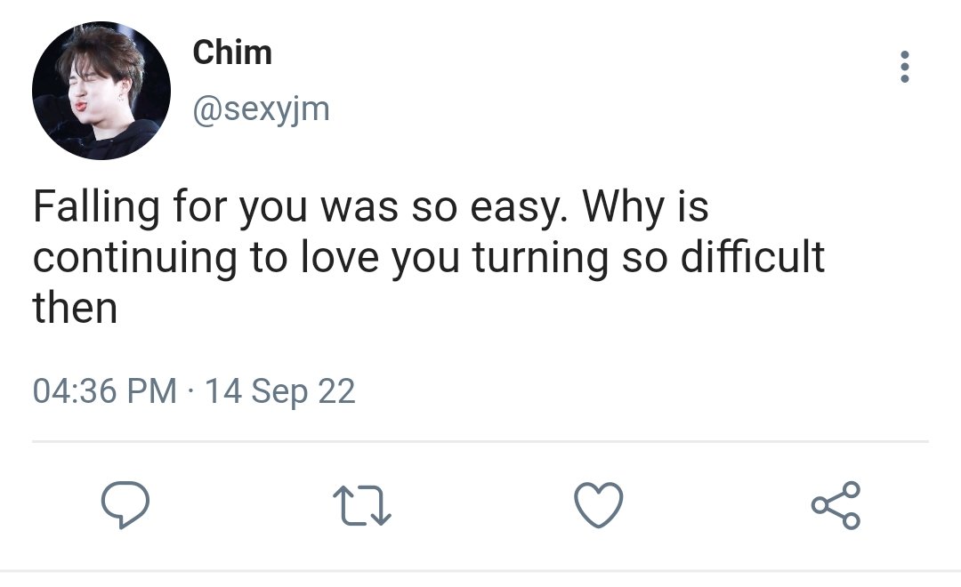Image resolution: width=961 pixels, height=587 pixels.
Task: Select the 04:36 PM timestamp
Action: point(105,391)
